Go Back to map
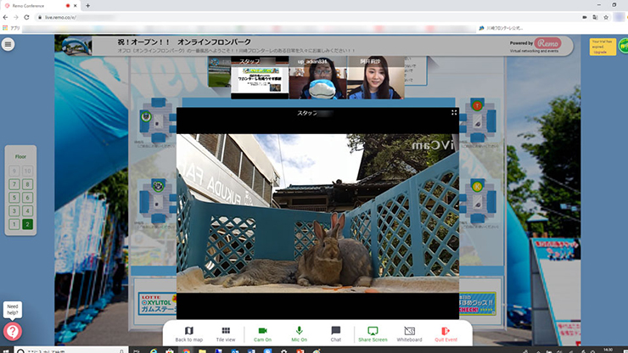The width and height of the screenshot is (628, 353). click(x=189, y=334)
